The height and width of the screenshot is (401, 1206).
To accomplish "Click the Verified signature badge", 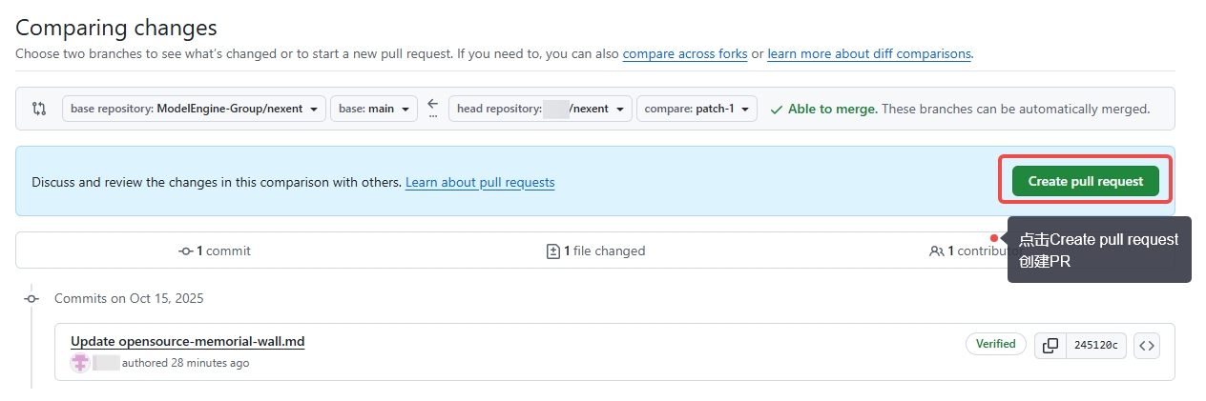I will click(x=995, y=344).
